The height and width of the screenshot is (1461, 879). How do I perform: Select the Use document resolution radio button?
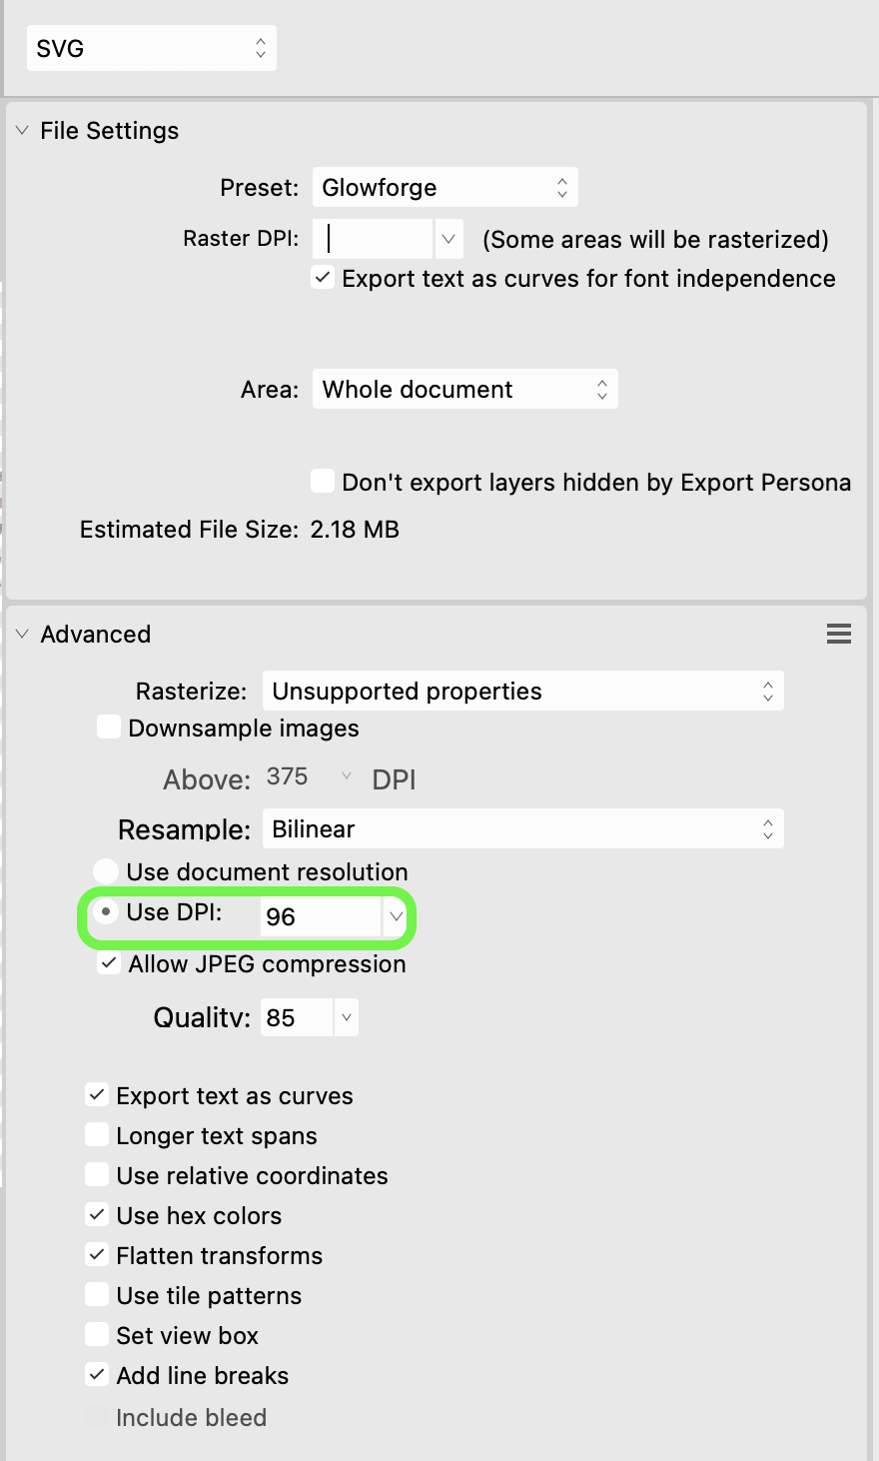tap(106, 871)
